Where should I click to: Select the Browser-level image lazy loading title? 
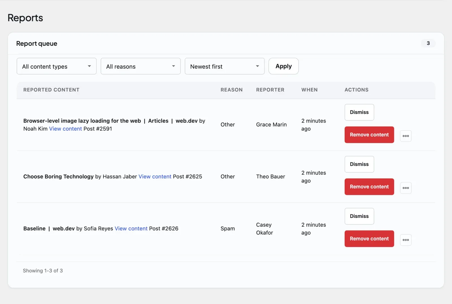tap(110, 121)
